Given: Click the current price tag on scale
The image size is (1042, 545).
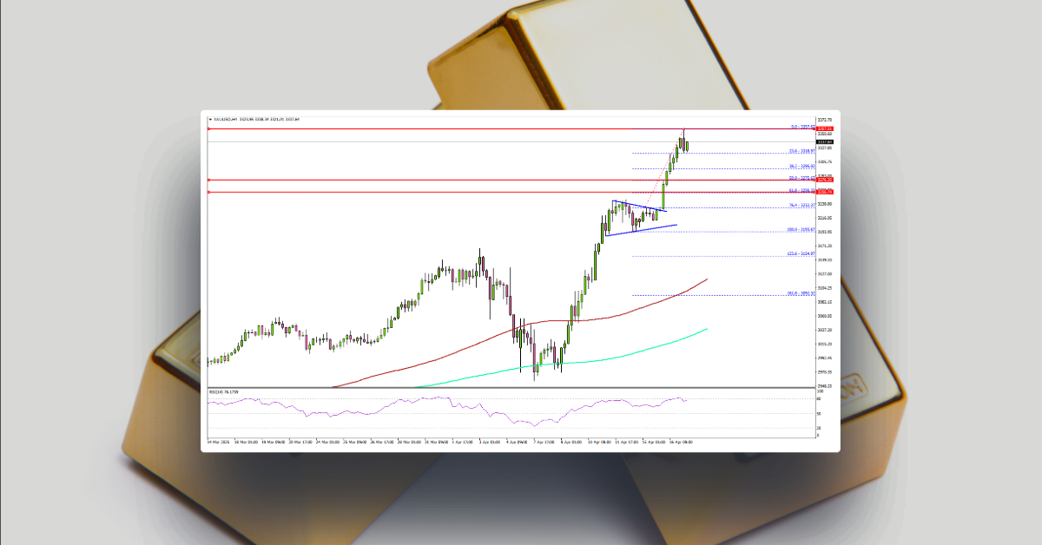Looking at the screenshot, I should tap(823, 141).
